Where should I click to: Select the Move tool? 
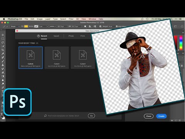[3, 35]
